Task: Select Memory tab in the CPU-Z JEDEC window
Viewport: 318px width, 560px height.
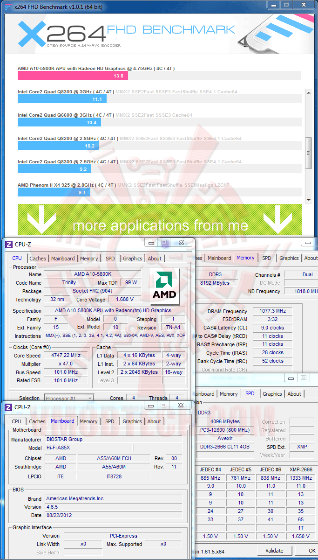Action: coord(229,394)
